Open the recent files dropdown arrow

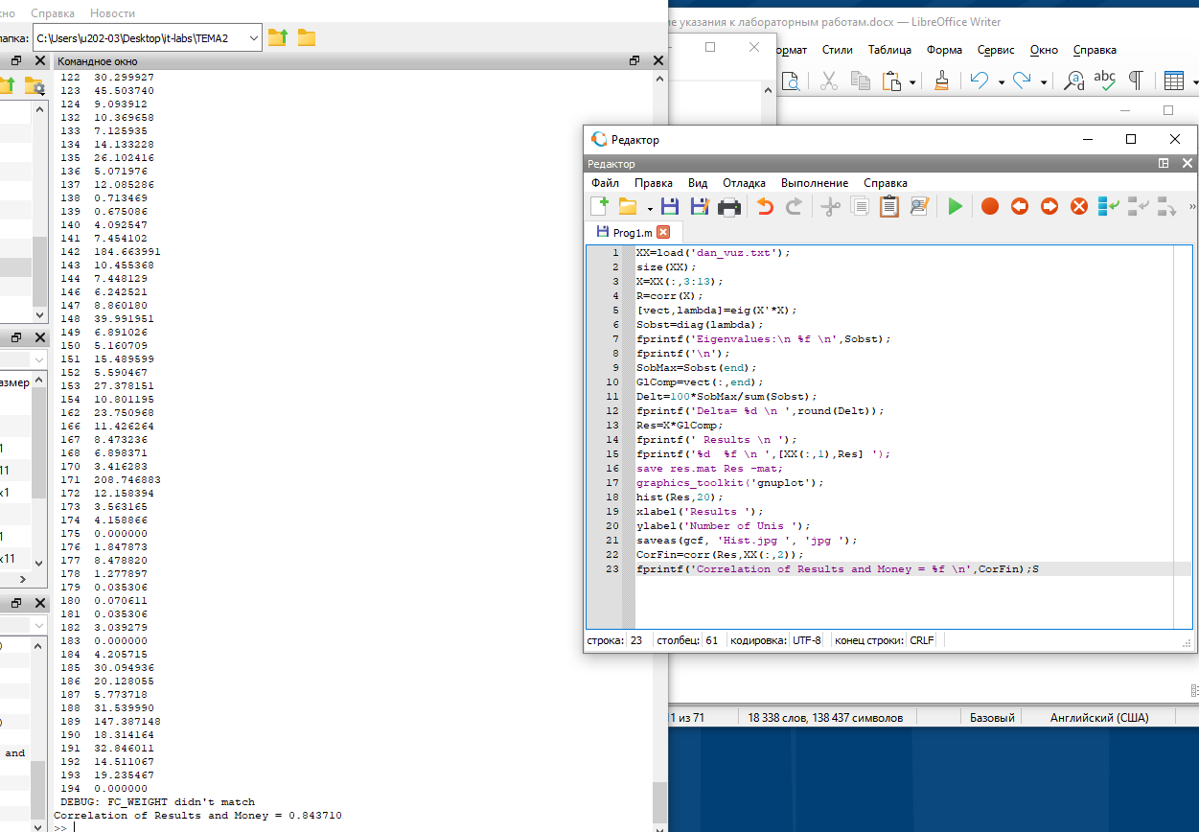coord(650,208)
